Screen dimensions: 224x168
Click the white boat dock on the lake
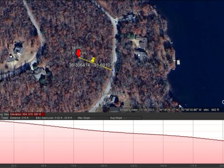coord(178,63)
